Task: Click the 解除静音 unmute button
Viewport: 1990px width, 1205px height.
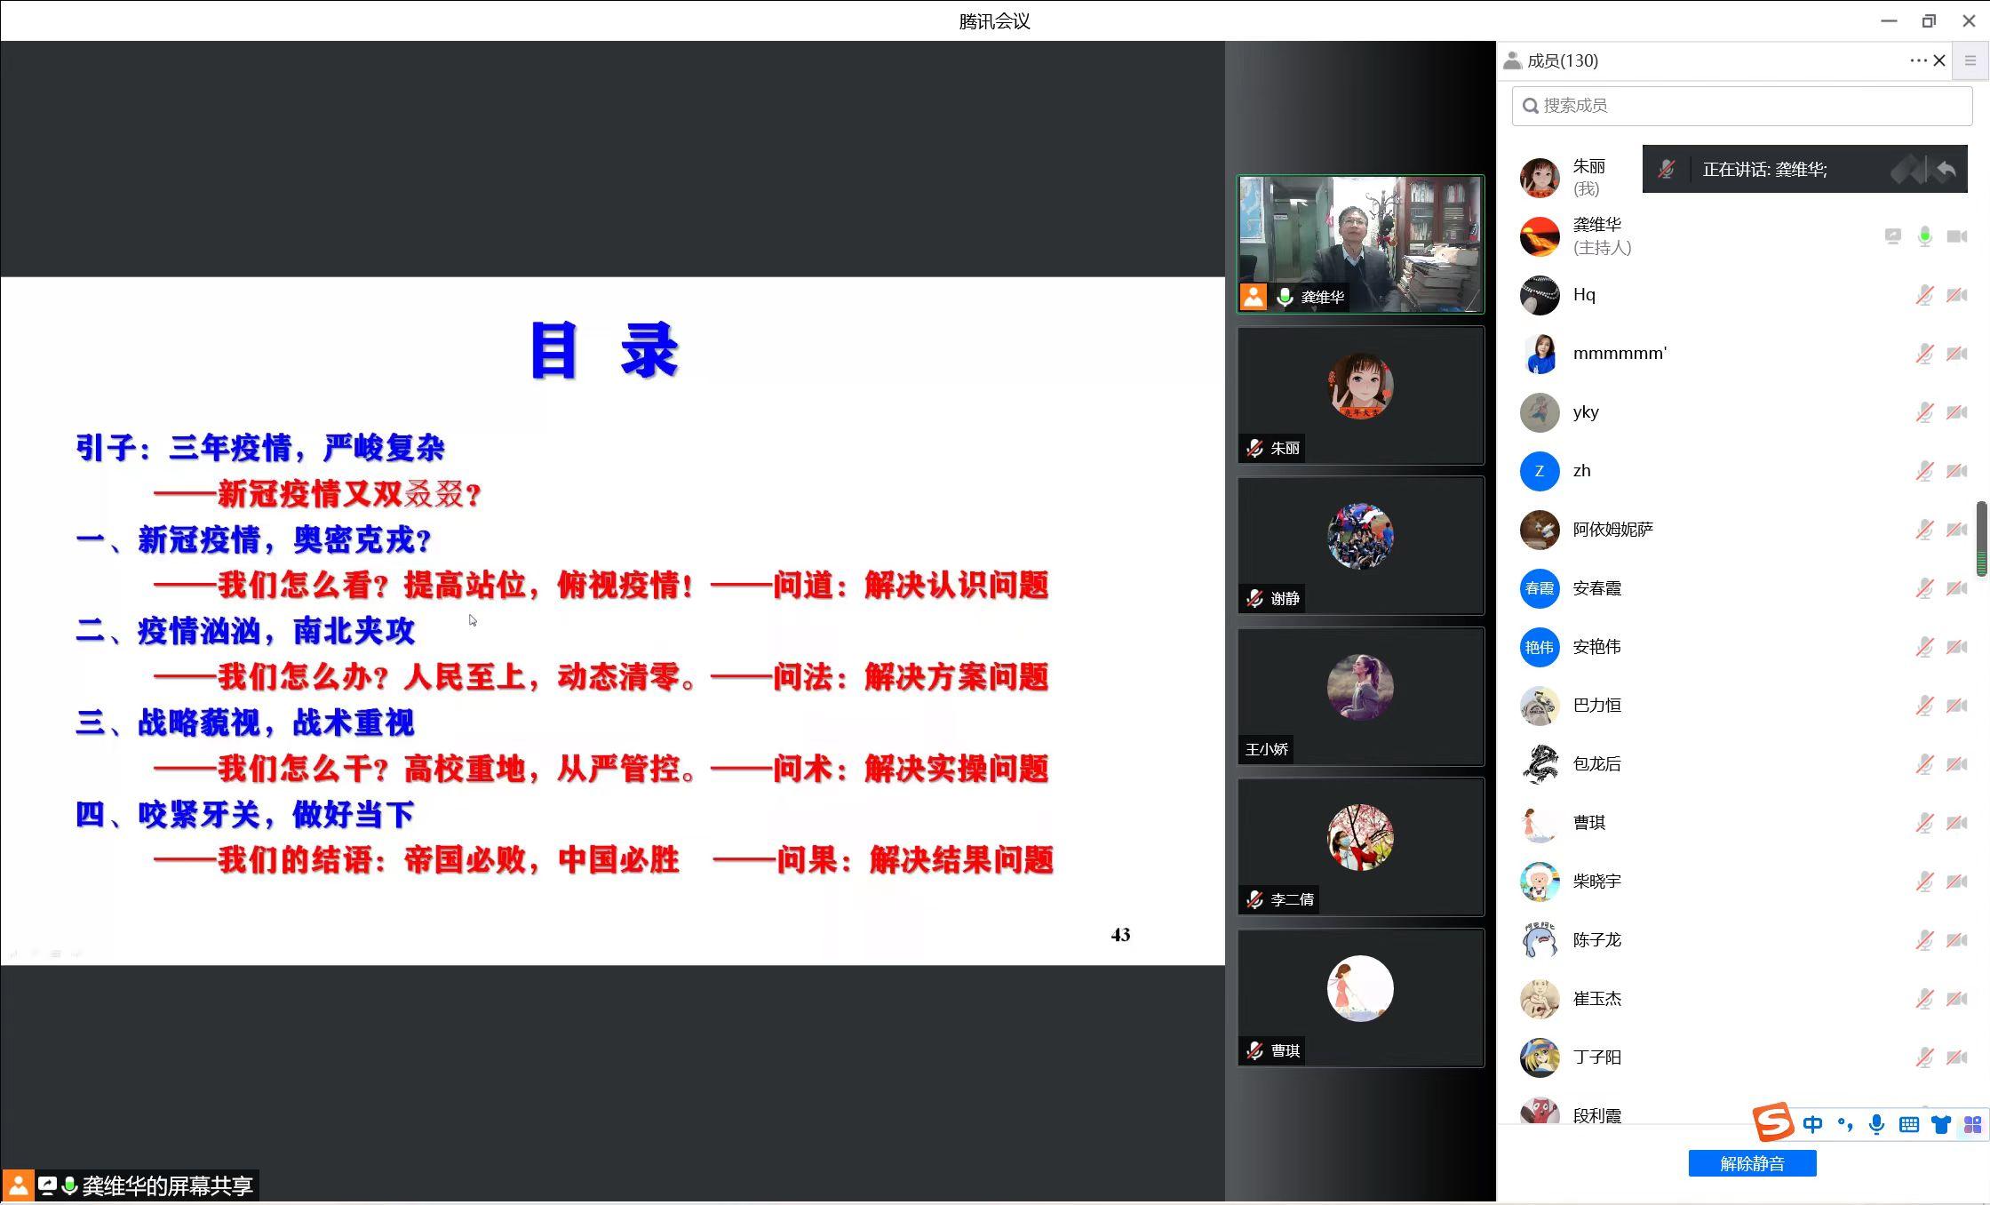Action: click(1752, 1163)
